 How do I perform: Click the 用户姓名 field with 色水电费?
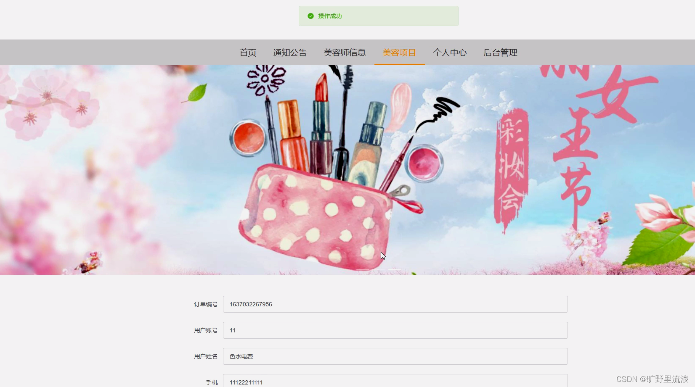[395, 356]
